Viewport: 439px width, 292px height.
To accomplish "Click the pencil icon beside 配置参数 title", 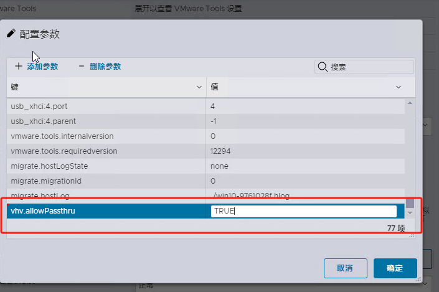I will (11, 34).
